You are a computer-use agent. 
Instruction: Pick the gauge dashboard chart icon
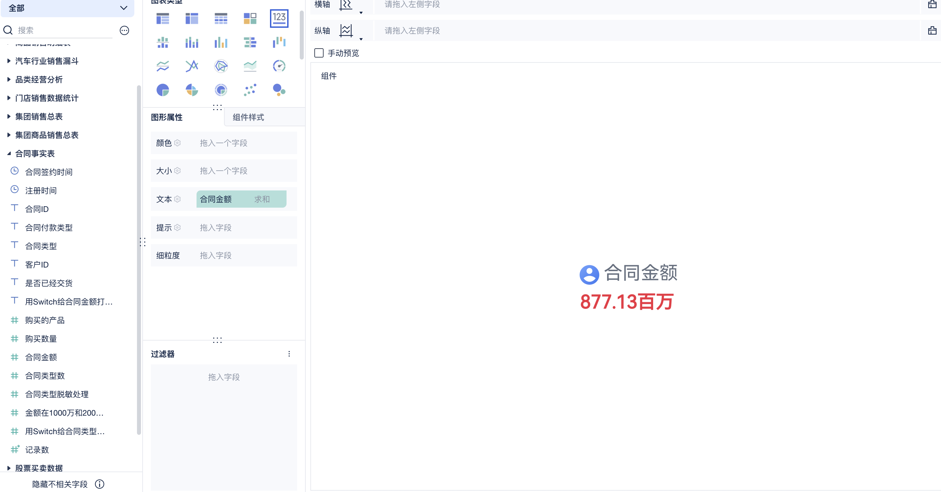[279, 66]
